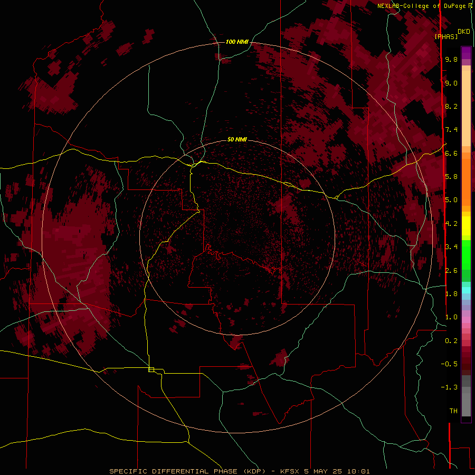Select the 5.8 legend value

(x=451, y=177)
